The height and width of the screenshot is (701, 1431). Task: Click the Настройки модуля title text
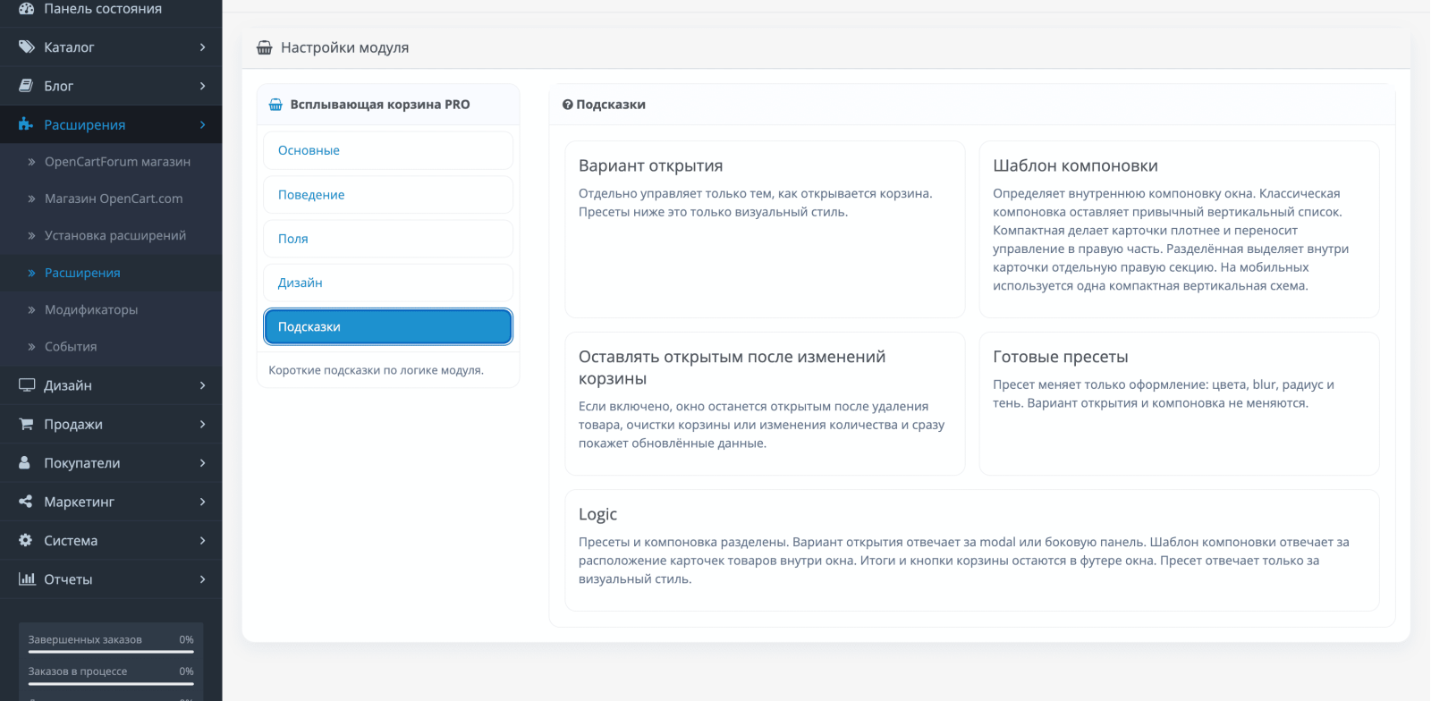coord(344,47)
